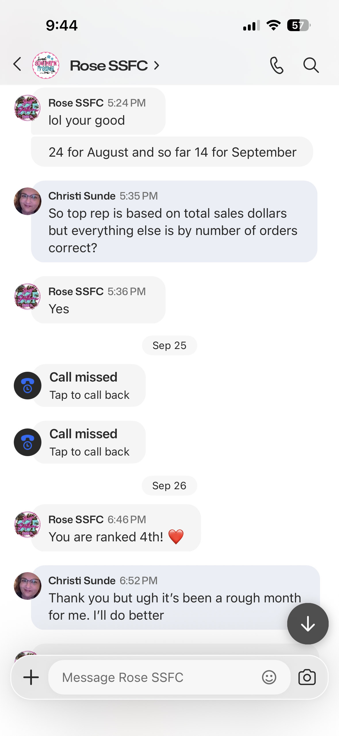Tap first Call missed to call back
This screenshot has height=736, width=339.
89,386
